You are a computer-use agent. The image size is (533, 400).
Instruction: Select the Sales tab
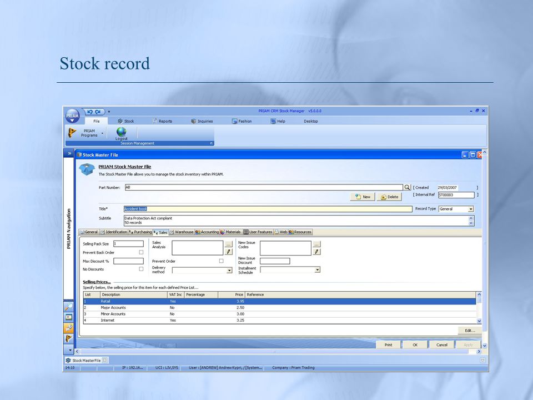click(160, 232)
